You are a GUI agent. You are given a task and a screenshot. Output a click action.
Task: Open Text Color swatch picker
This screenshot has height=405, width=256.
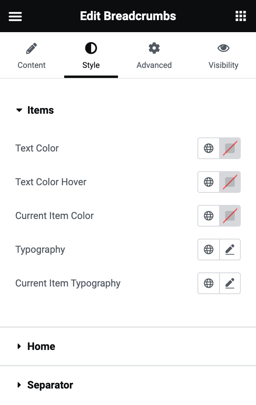click(x=230, y=148)
